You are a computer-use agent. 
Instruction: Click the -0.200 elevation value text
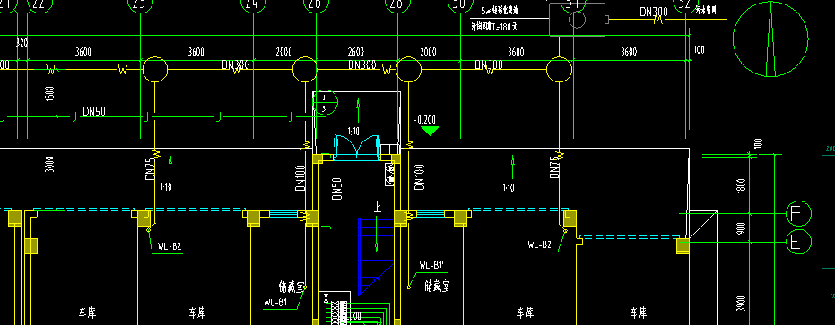pos(424,120)
